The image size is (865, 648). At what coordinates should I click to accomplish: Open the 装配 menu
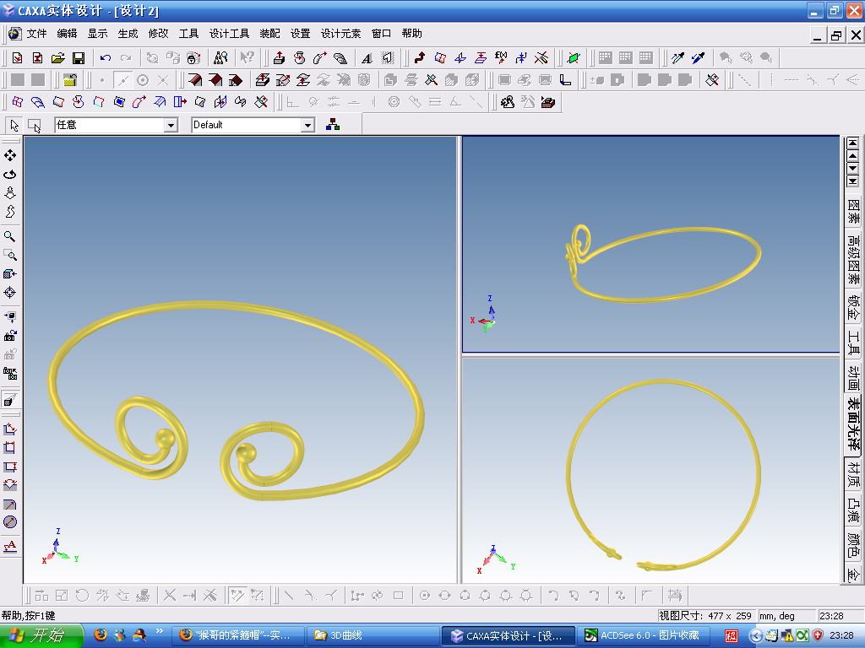pyautogui.click(x=269, y=34)
